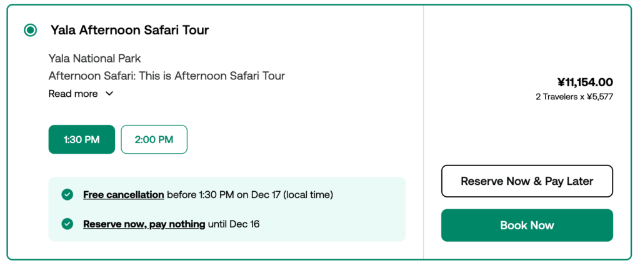Open the 'Reserve now, pay nothing' link
Screen dimensions: 640x268
pos(144,224)
